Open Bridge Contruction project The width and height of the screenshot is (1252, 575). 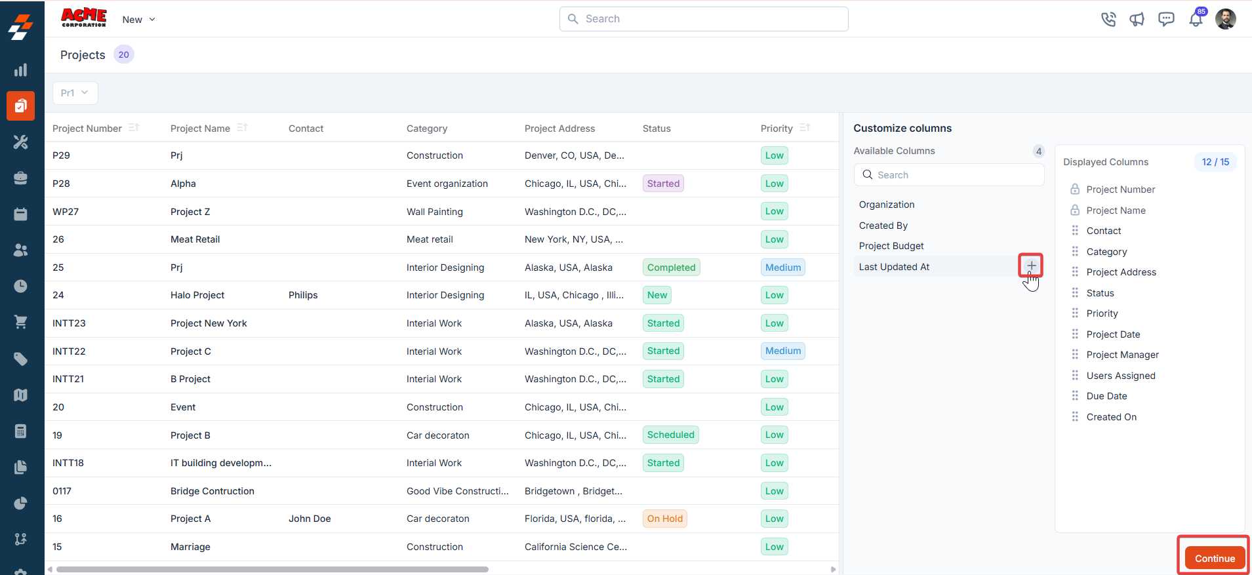(212, 491)
